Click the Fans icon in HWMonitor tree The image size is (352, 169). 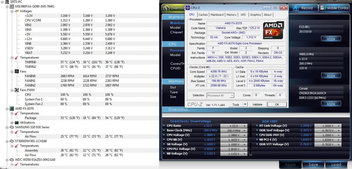pos(16,71)
